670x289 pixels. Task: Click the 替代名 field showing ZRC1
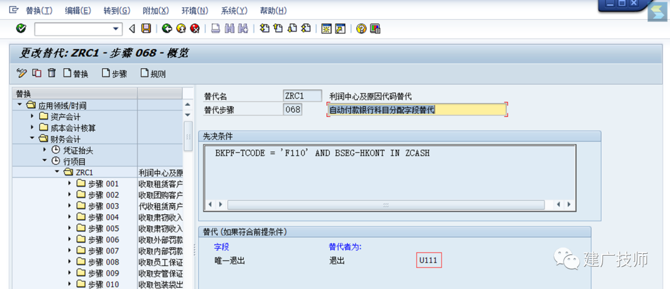303,96
